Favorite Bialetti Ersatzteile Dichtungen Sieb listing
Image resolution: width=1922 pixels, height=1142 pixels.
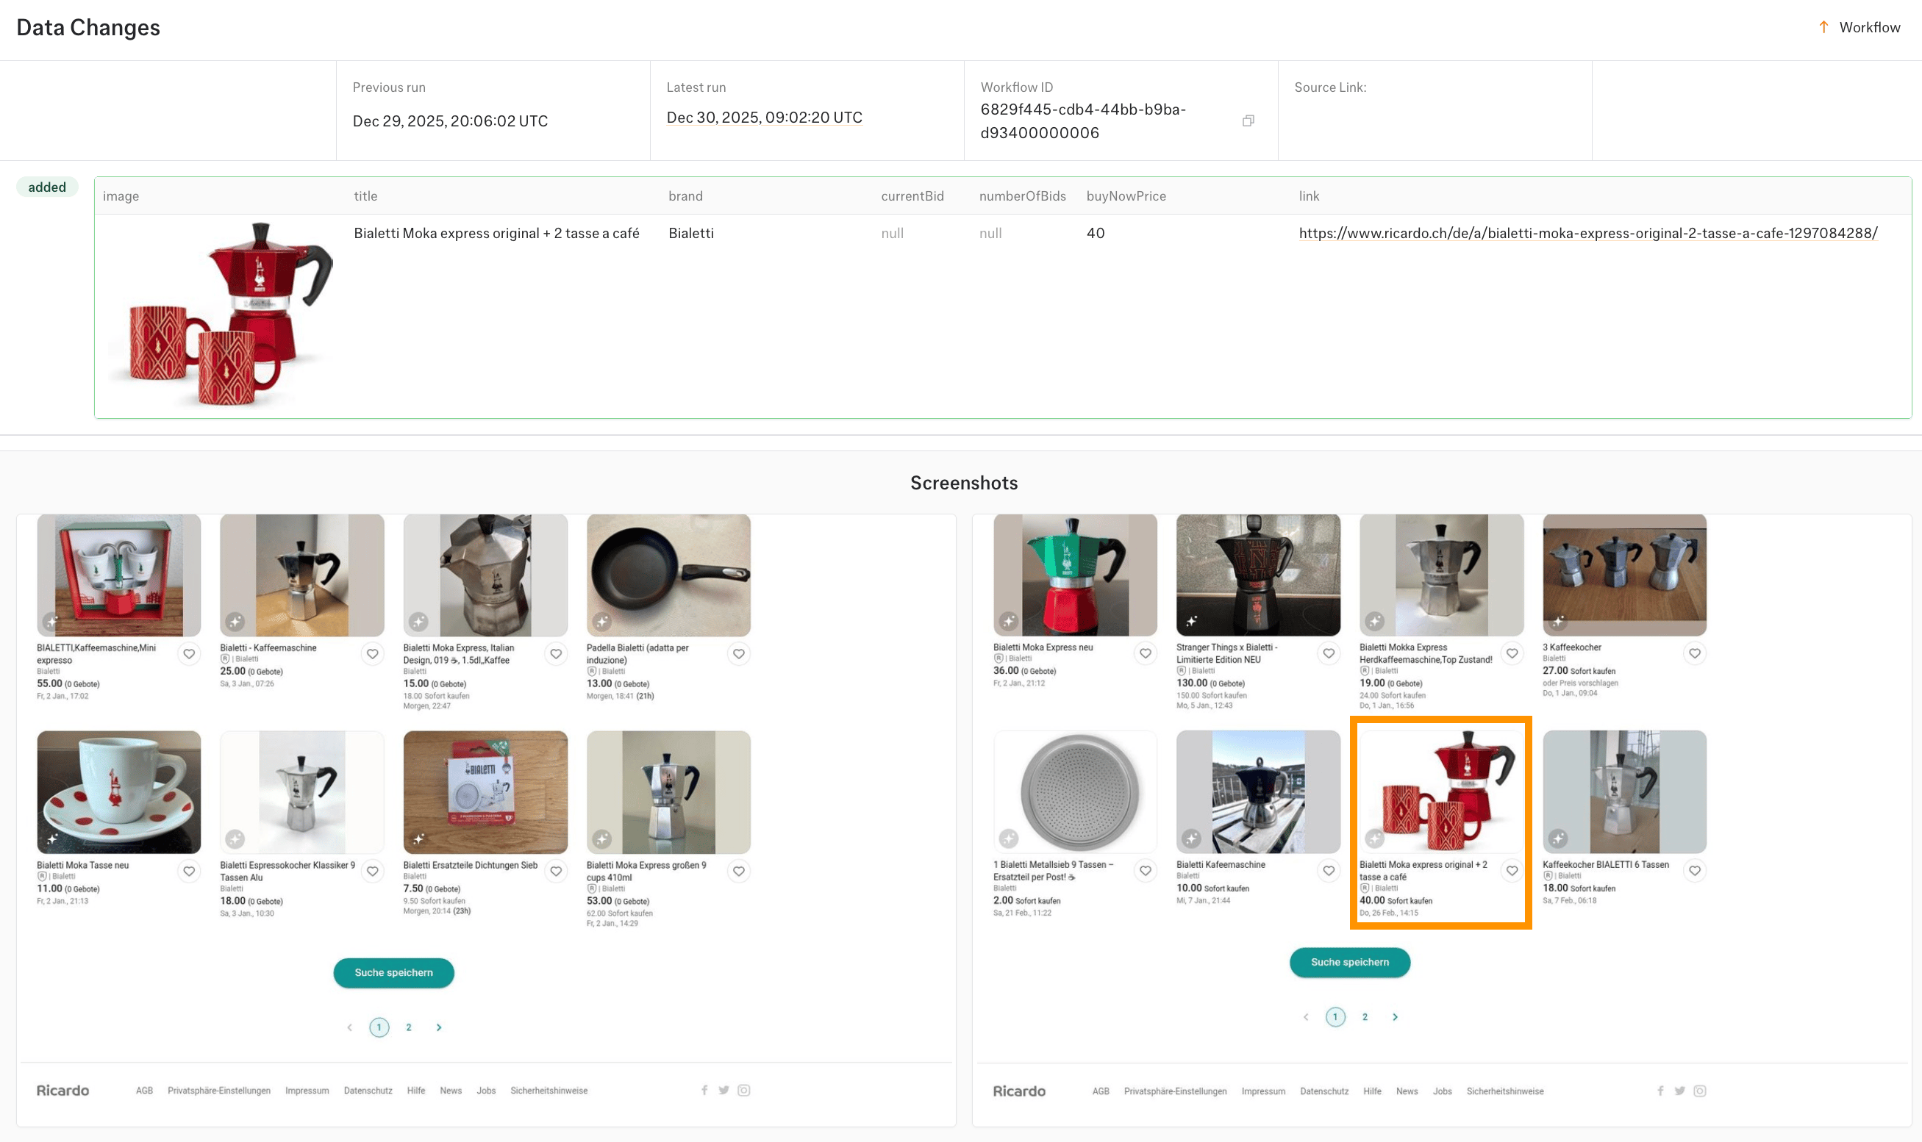(556, 871)
